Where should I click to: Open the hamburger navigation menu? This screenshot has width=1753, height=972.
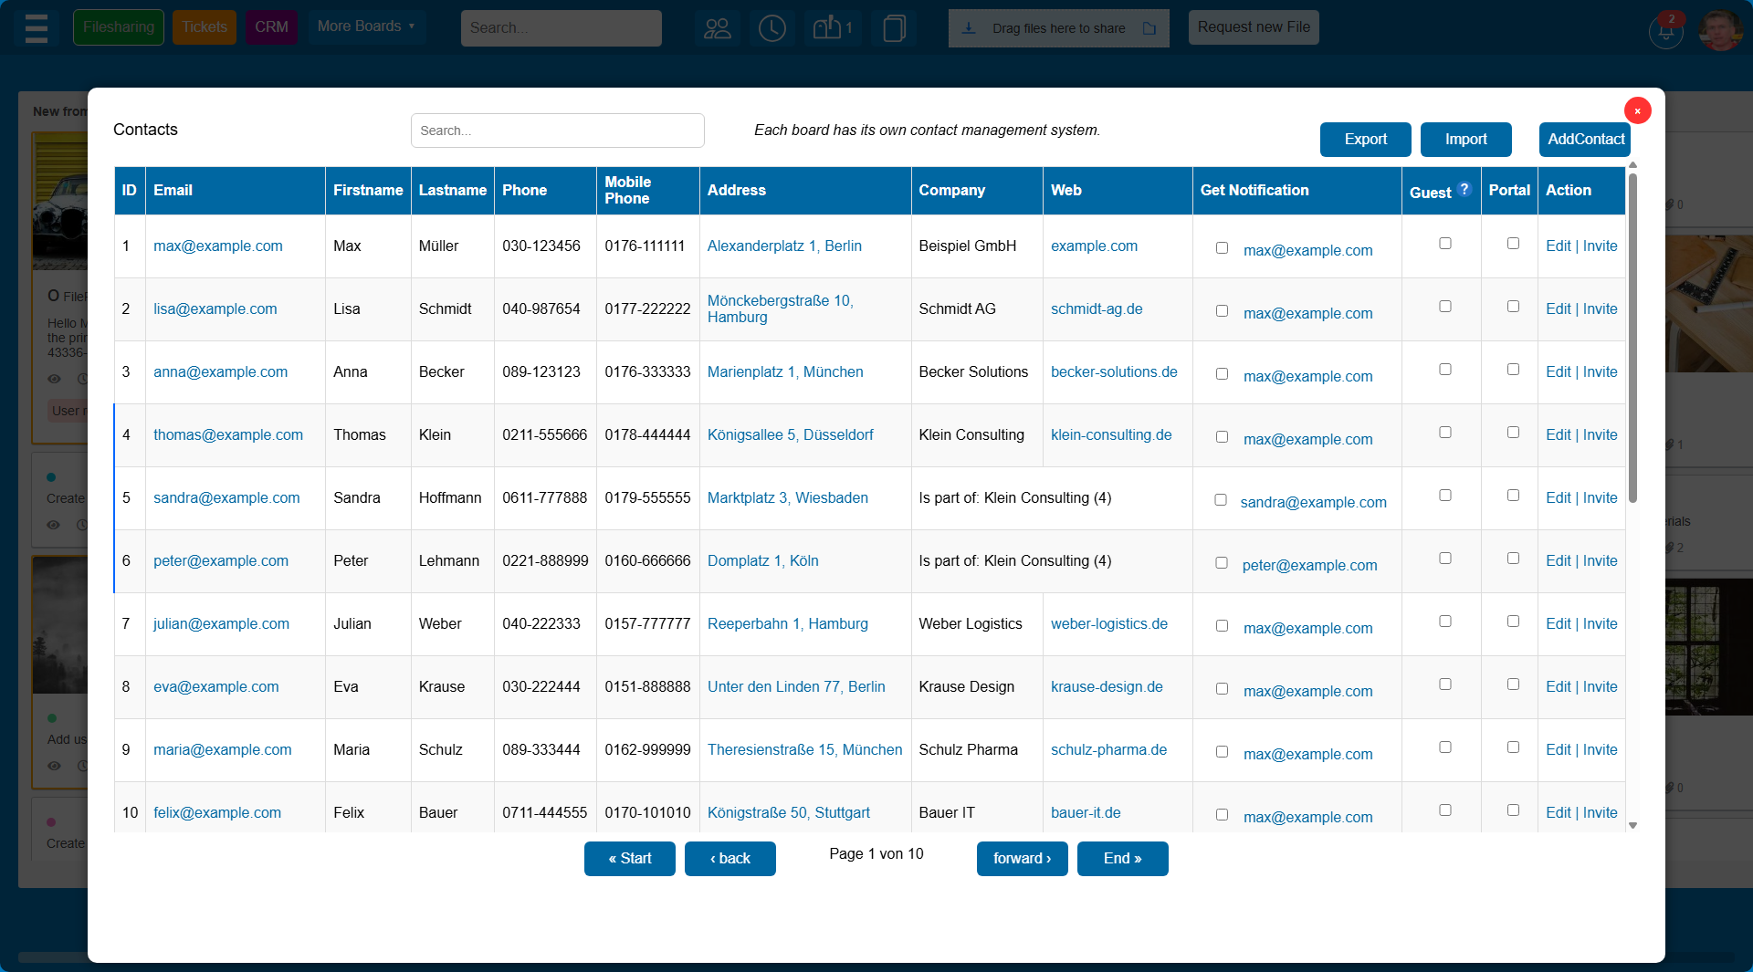point(37,27)
